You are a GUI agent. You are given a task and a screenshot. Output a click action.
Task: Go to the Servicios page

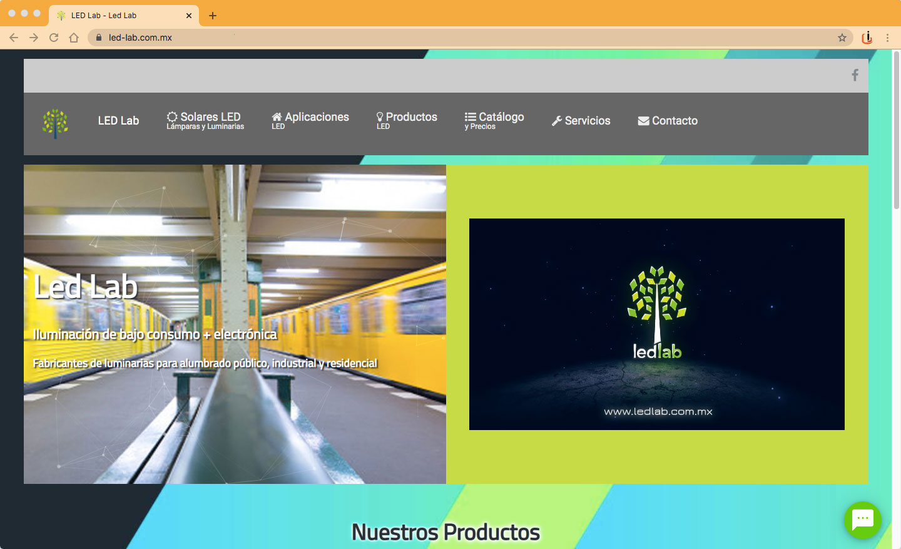pos(581,121)
